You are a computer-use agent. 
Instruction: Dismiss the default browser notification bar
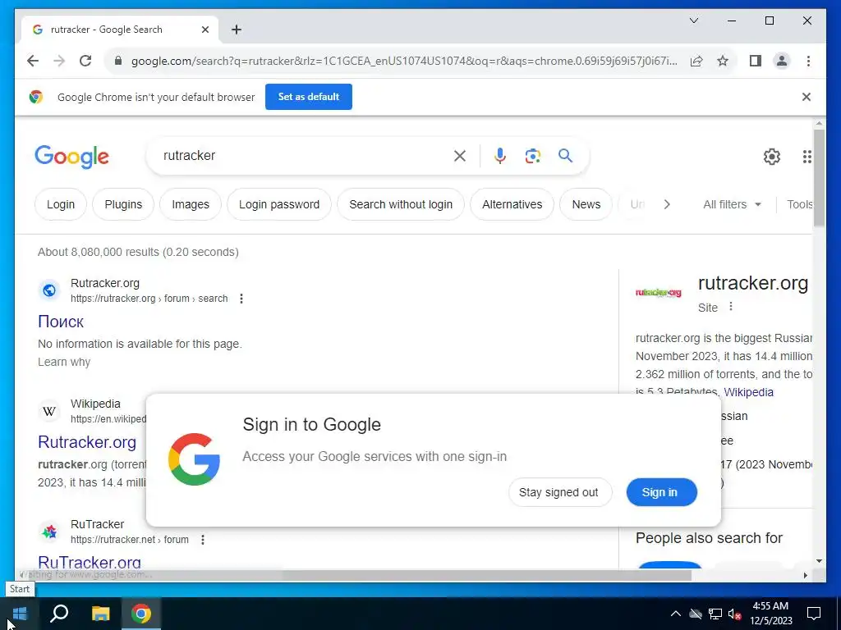[x=807, y=97]
